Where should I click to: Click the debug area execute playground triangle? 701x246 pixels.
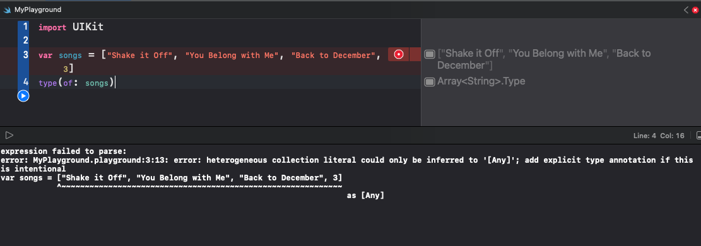click(9, 135)
